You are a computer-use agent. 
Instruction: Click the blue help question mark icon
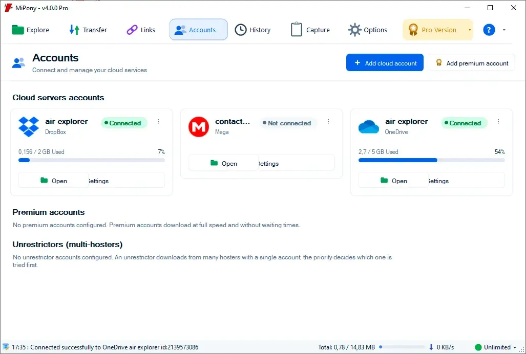pos(489,30)
